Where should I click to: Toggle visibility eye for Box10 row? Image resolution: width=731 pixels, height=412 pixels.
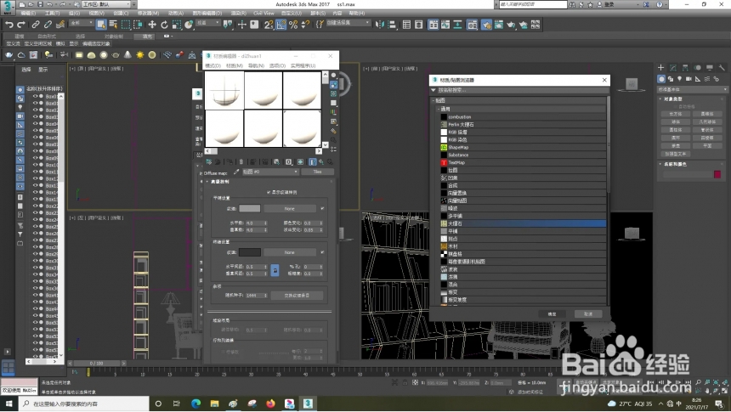(35, 165)
